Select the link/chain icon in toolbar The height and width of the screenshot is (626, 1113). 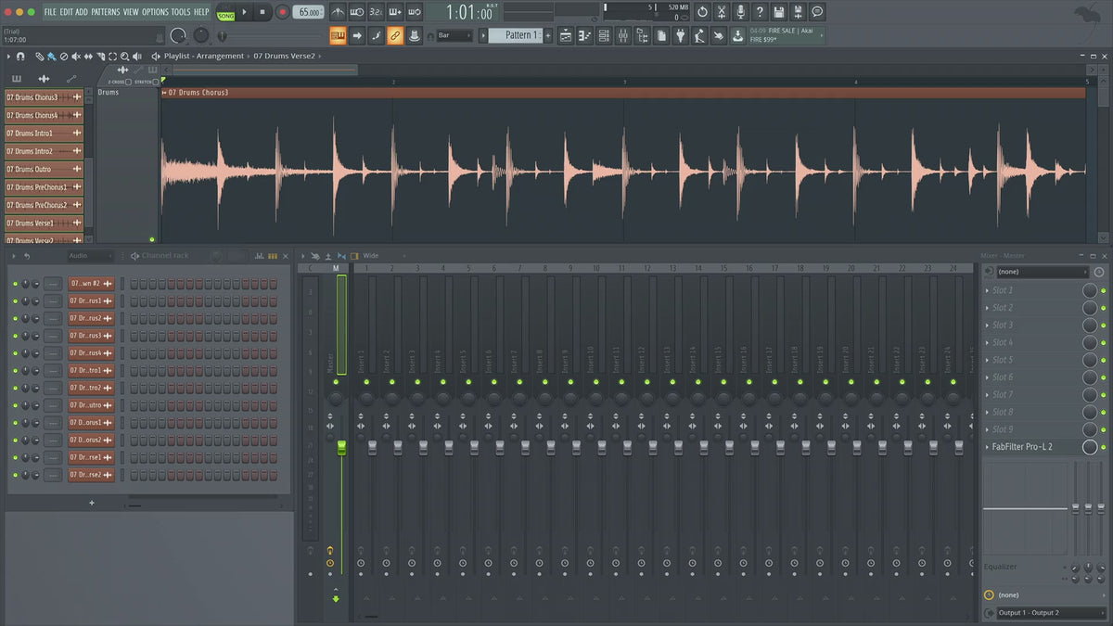tap(394, 35)
